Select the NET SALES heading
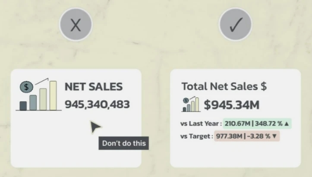The height and width of the screenshot is (177, 312). [94, 87]
